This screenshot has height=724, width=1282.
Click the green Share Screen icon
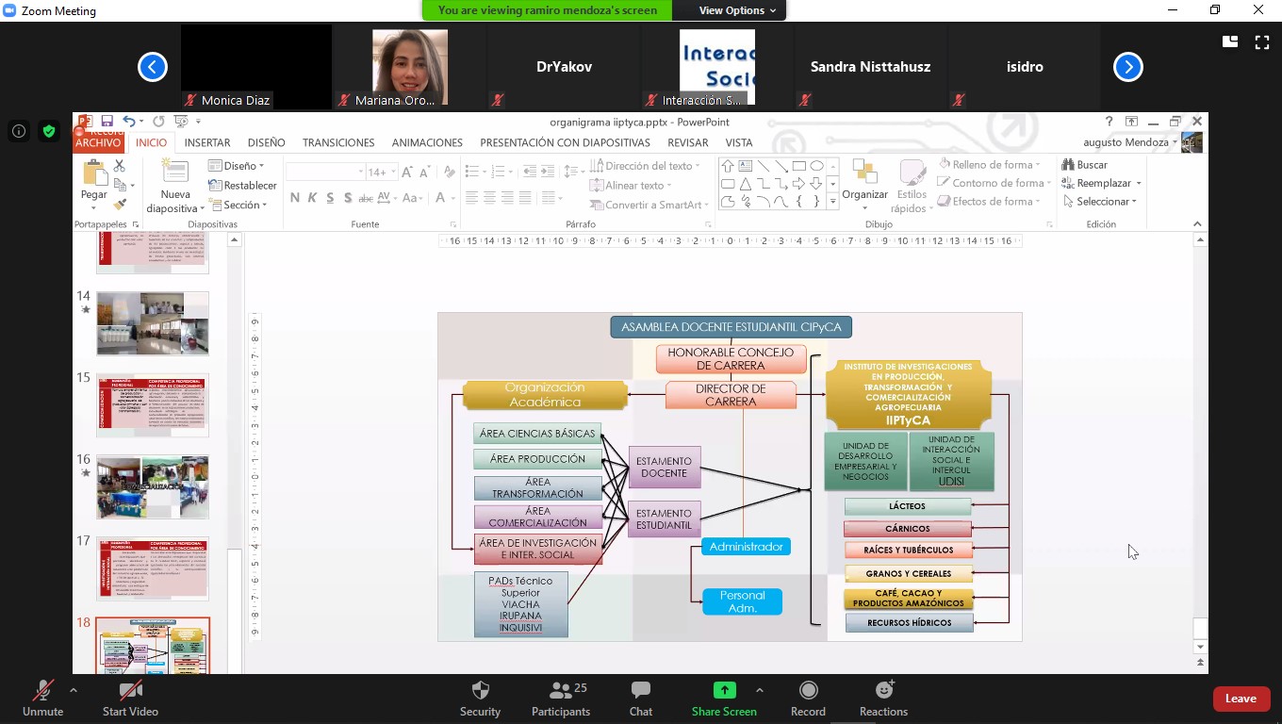724,690
